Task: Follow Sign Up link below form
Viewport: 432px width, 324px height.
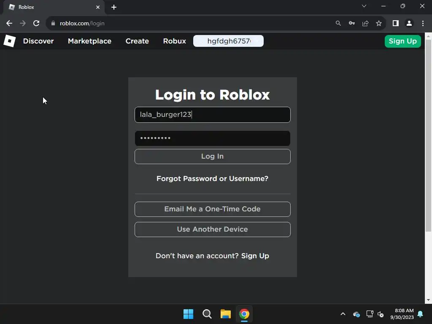Action: 255,256
